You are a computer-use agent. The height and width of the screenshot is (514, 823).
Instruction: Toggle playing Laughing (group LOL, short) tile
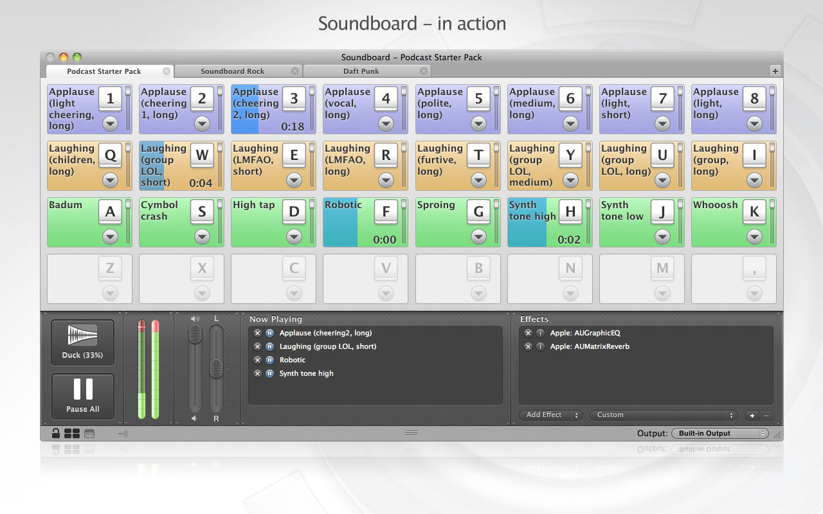pyautogui.click(x=181, y=166)
